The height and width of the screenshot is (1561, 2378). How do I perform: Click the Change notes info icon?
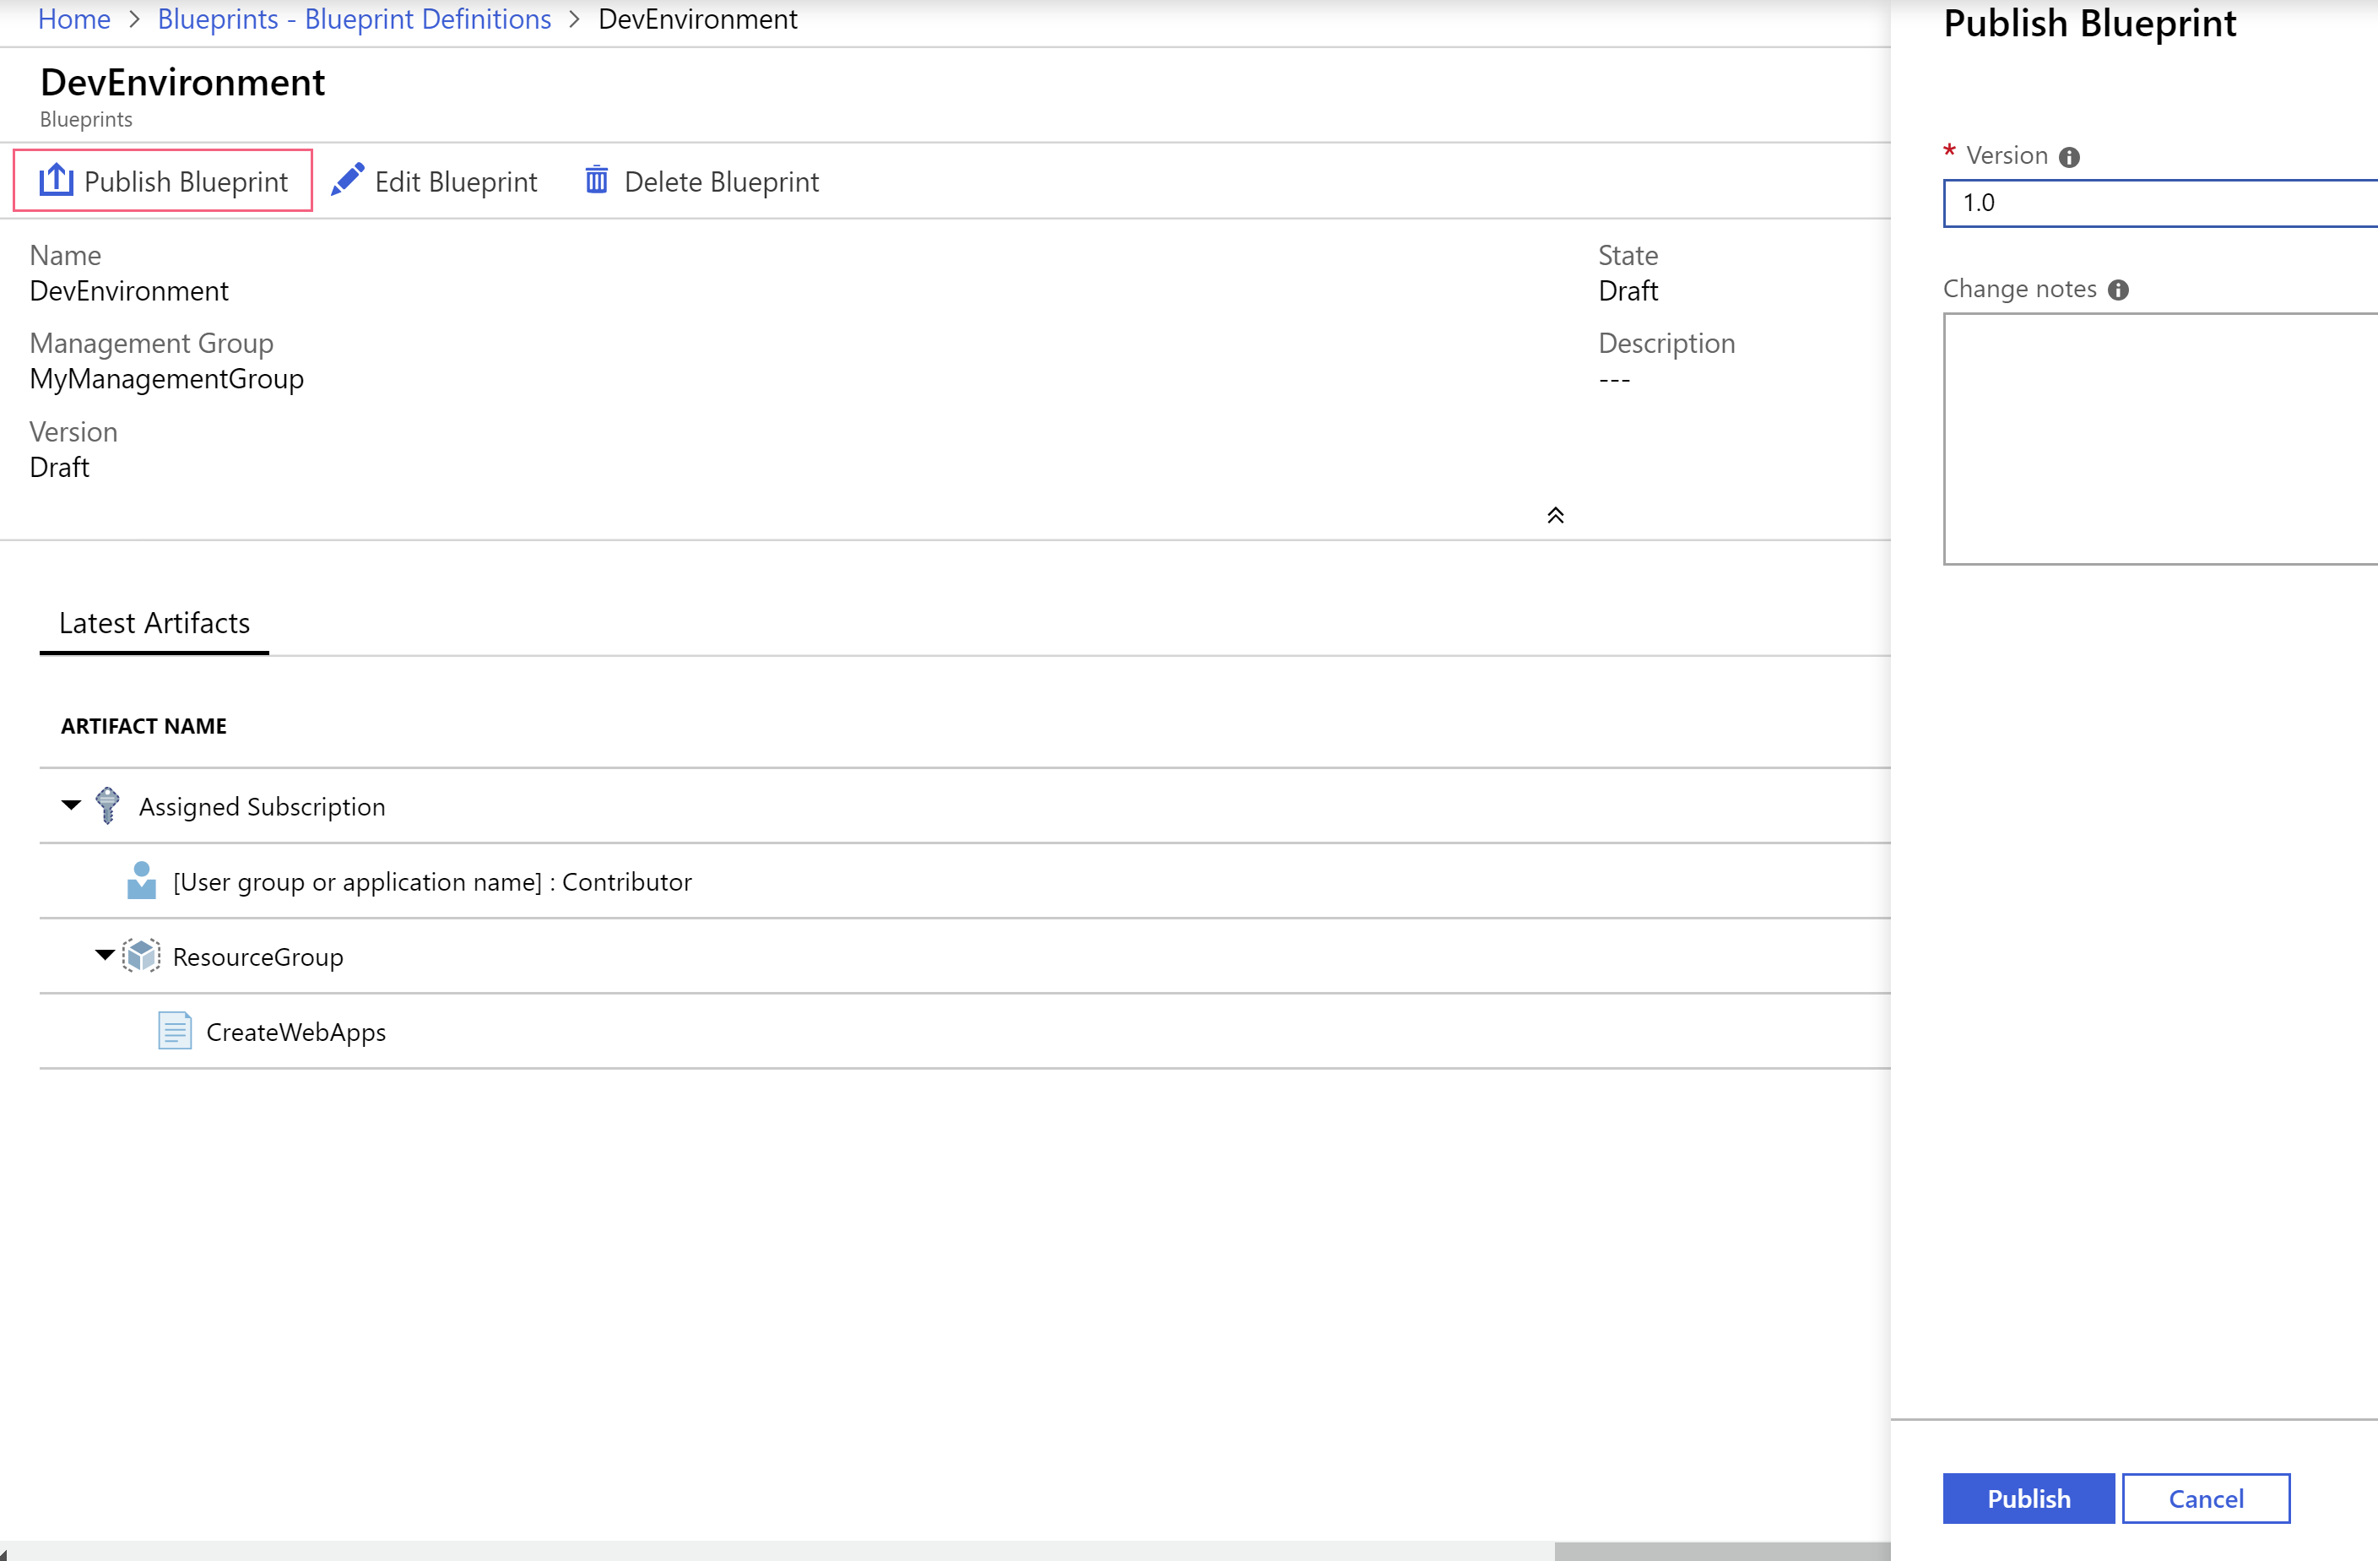[2118, 290]
